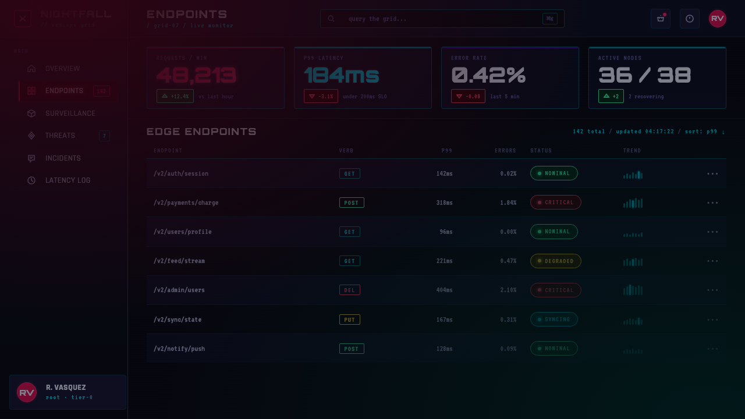Open more options for /v2/admin/users
Viewport: 745px width, 419px height.
click(712, 290)
